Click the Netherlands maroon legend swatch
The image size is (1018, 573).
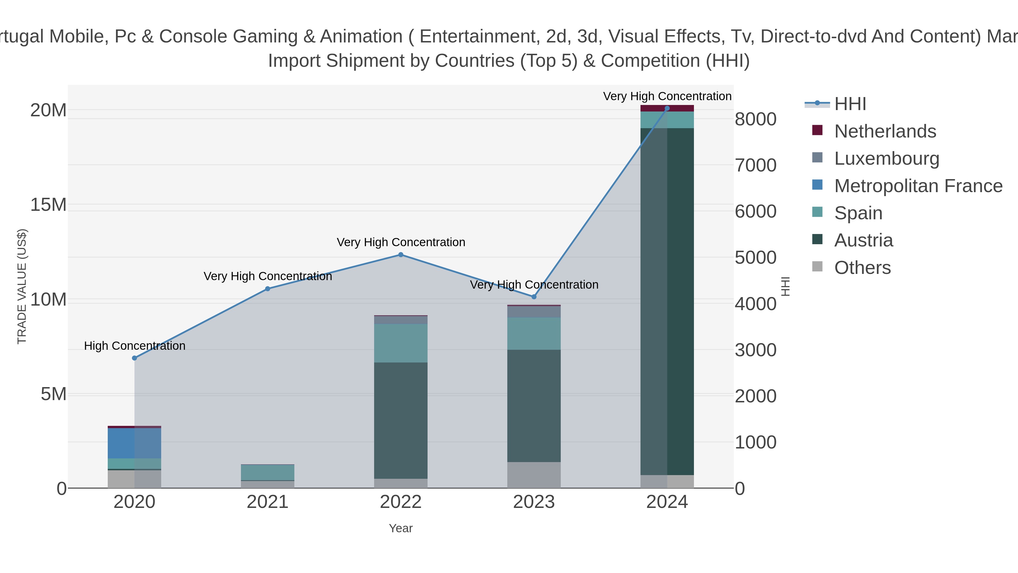[x=817, y=130]
